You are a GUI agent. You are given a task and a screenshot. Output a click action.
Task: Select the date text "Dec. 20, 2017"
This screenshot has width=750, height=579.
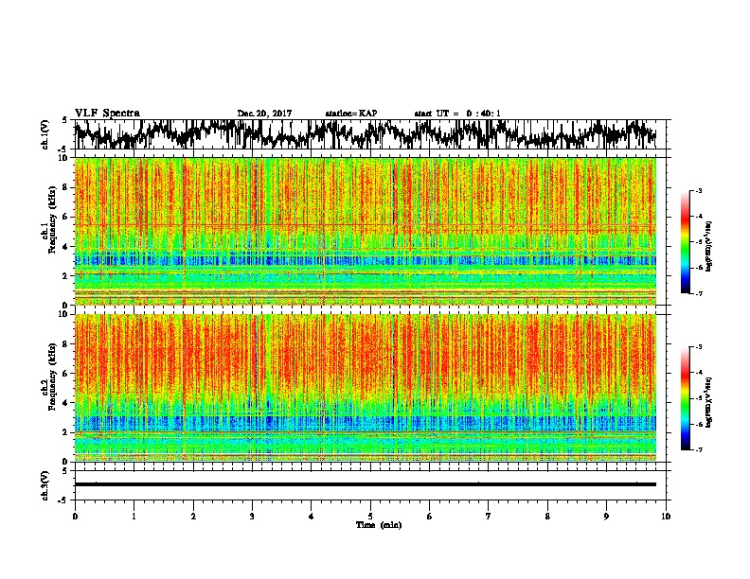point(264,114)
